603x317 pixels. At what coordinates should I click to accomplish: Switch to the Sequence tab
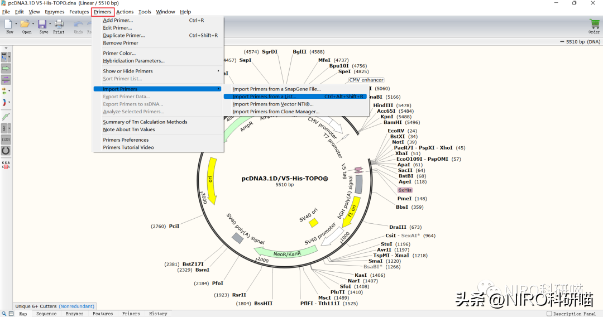pos(46,314)
